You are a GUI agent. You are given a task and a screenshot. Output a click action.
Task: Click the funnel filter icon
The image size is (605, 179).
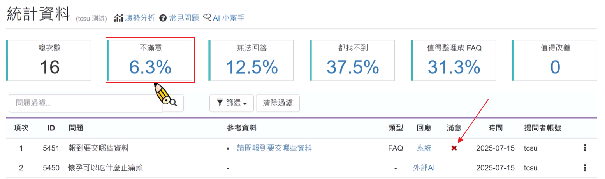(x=220, y=103)
